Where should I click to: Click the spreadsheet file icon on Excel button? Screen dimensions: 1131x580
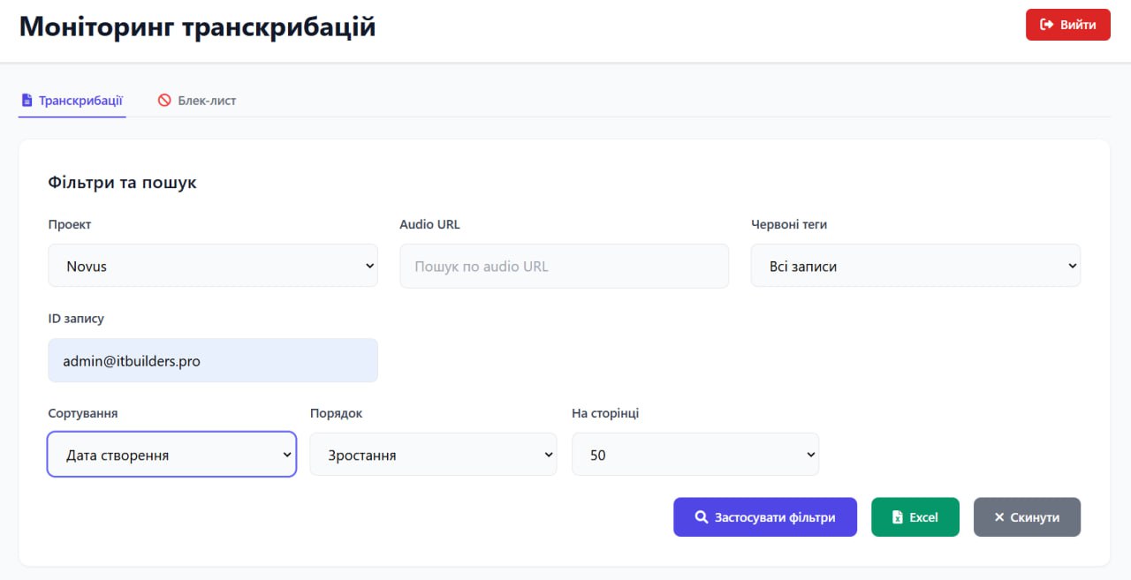(898, 517)
